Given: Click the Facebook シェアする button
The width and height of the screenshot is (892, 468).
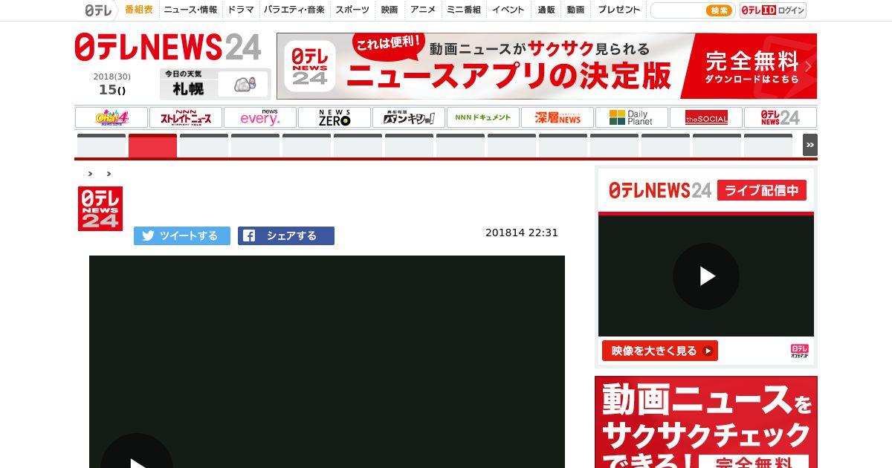Looking at the screenshot, I should [286, 235].
